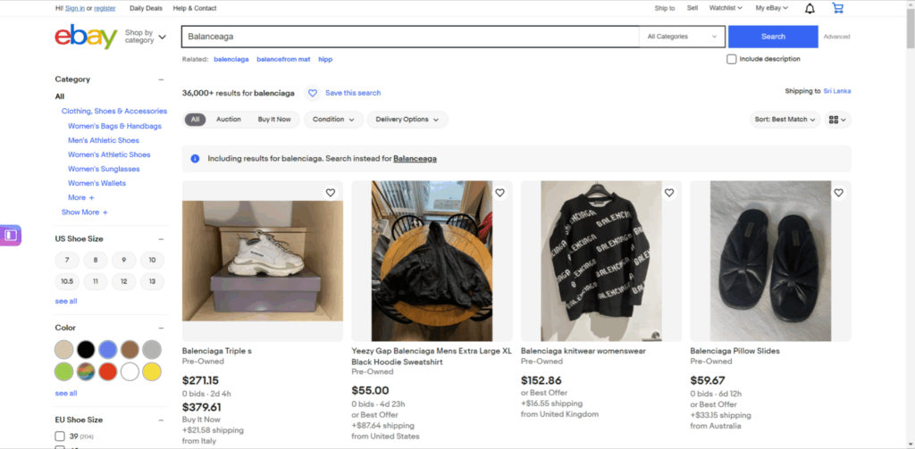
Task: Click Show More categories
Action: pos(85,212)
